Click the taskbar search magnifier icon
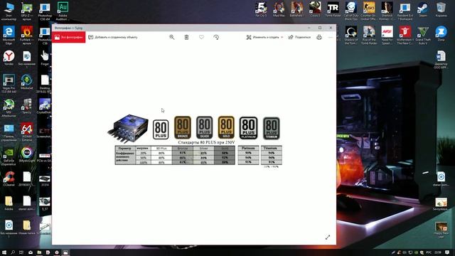 (x=13, y=252)
